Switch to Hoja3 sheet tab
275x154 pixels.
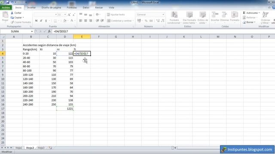point(41,148)
